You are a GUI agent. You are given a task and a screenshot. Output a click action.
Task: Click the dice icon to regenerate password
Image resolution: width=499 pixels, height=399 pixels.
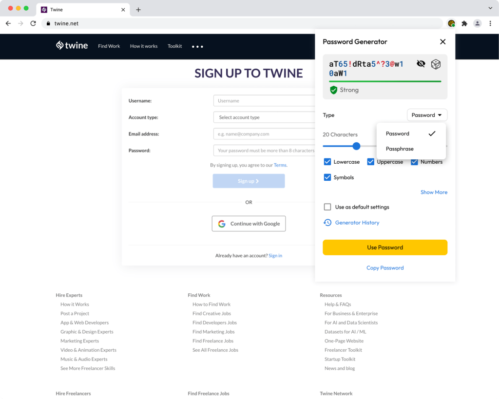pyautogui.click(x=436, y=64)
